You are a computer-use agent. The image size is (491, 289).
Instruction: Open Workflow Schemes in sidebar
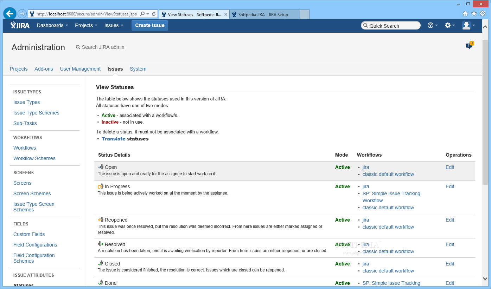34,158
